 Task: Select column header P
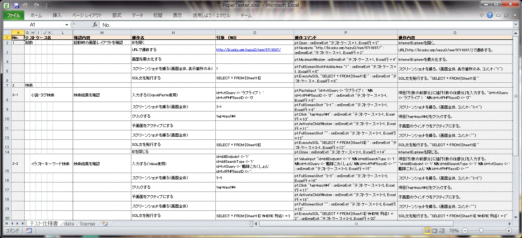346,32
